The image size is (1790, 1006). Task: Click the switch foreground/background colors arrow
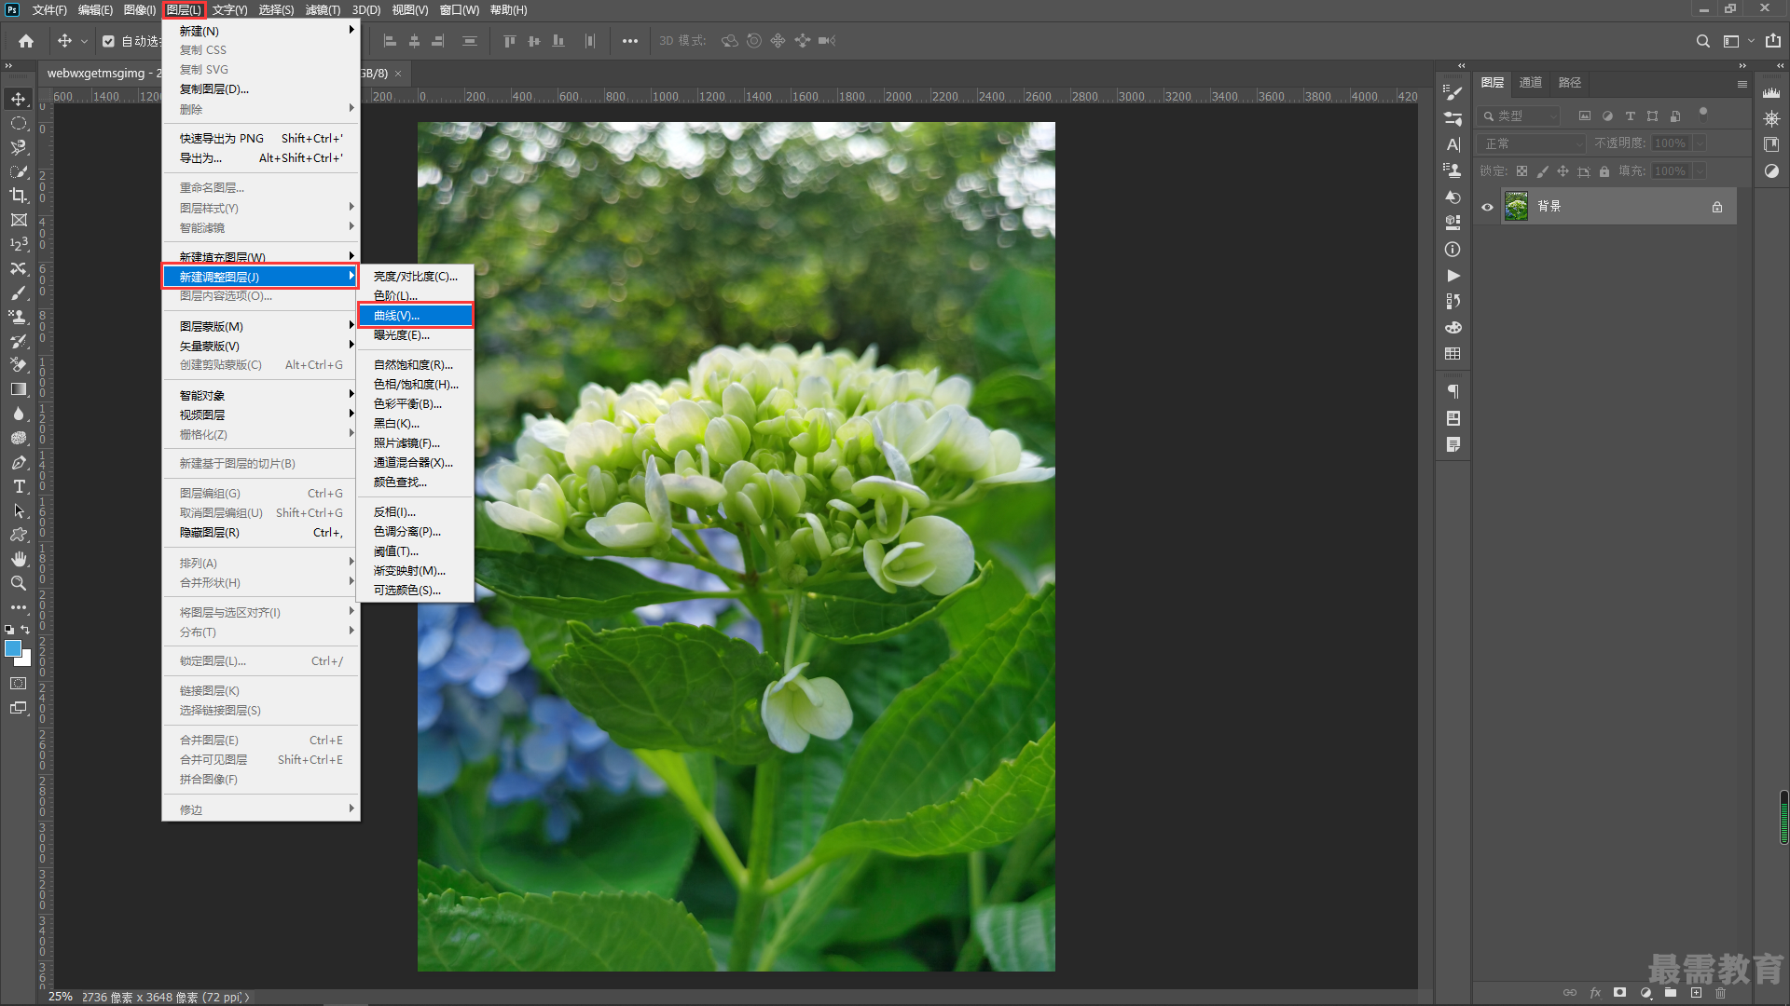(x=26, y=631)
